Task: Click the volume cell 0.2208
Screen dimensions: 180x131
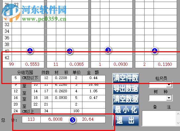Action: [x=61, y=78]
